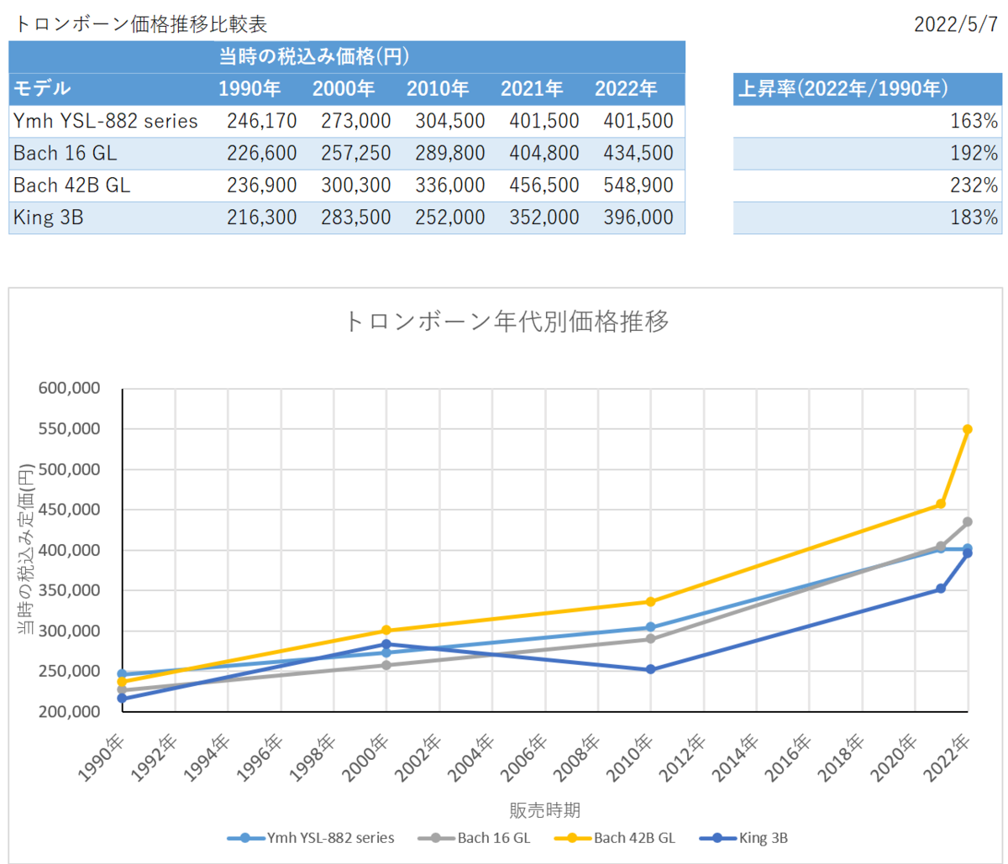Click y-axis label 550,000
Screen dimensions: 1008x864
click(x=69, y=429)
